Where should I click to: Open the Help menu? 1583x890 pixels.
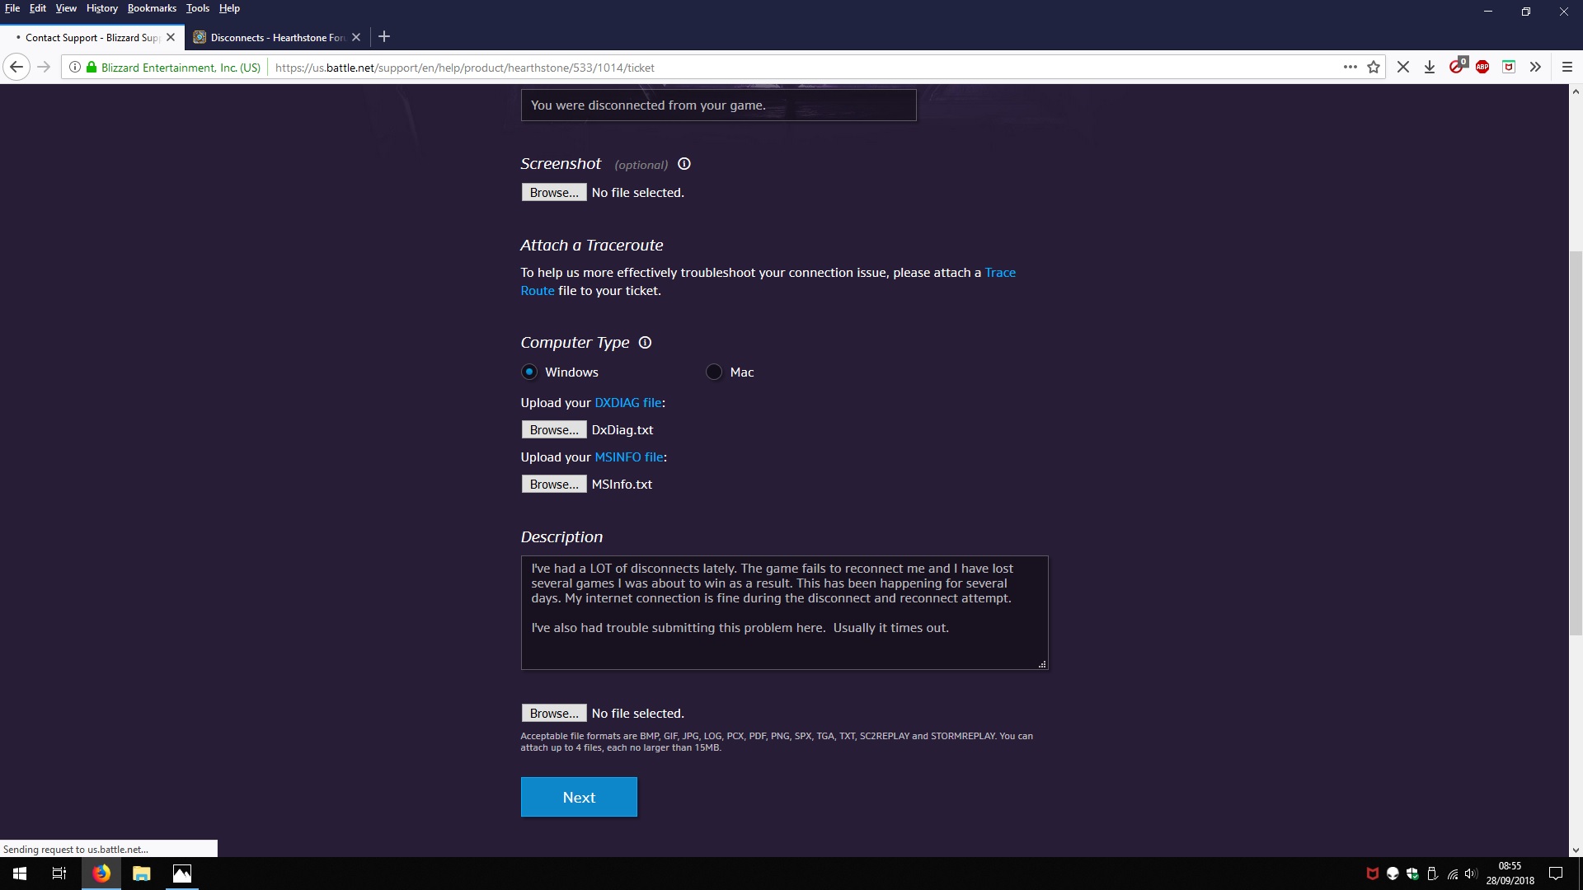coord(229,8)
